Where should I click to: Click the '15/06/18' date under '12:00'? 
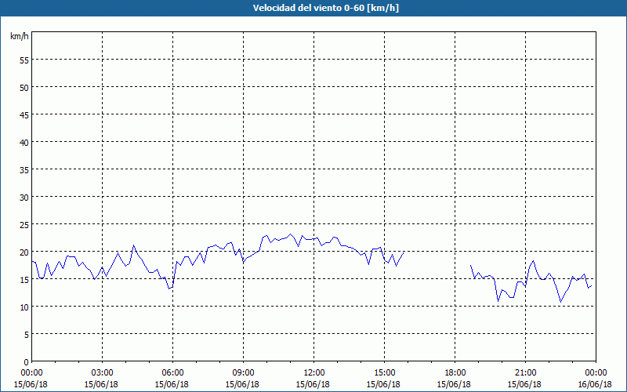(x=313, y=384)
